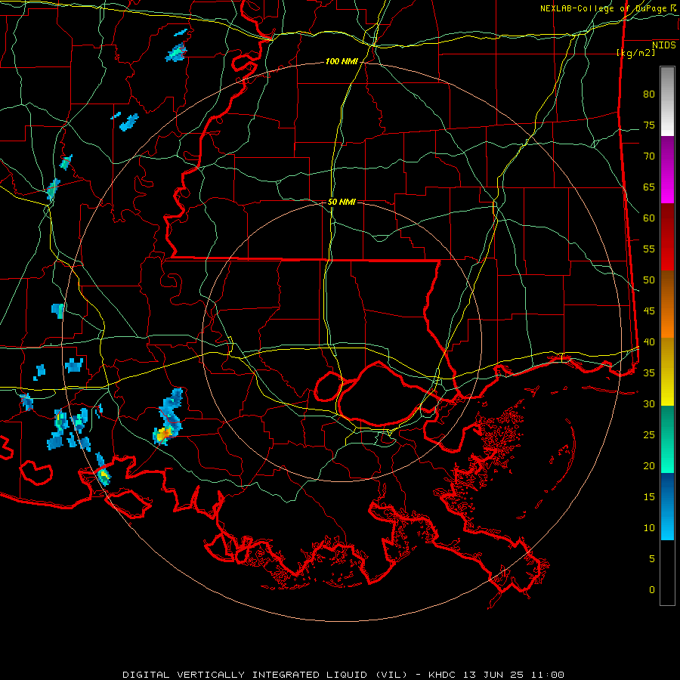Viewport: 680px width, 680px height.
Task: Click the 50 NMI range ring label
Action: pyautogui.click(x=342, y=202)
